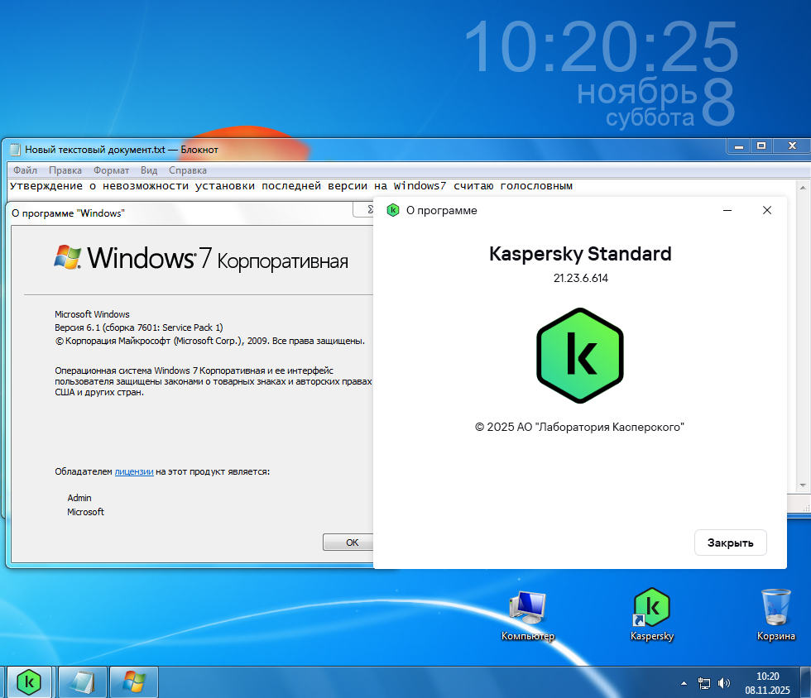
Task: Minimize the Notepad window
Action: click(738, 146)
